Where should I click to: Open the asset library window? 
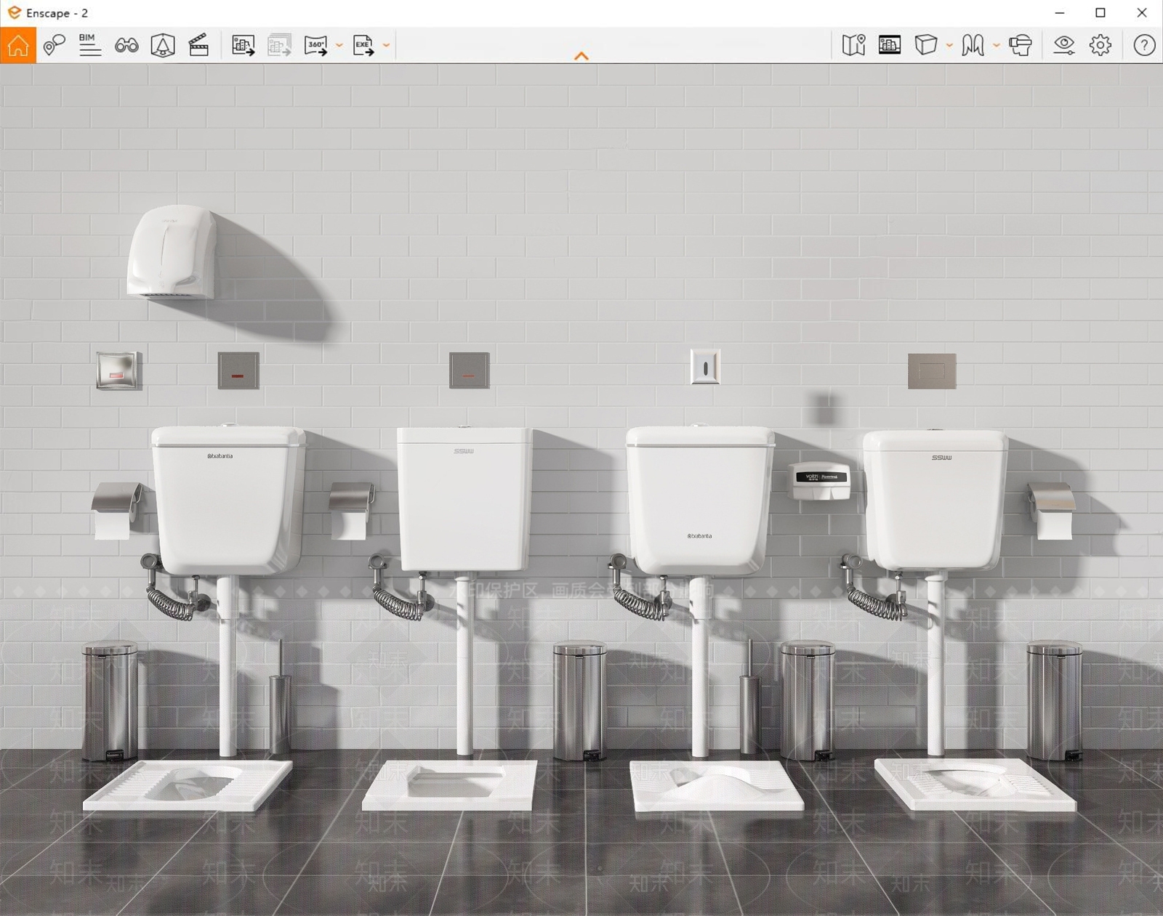tap(890, 45)
